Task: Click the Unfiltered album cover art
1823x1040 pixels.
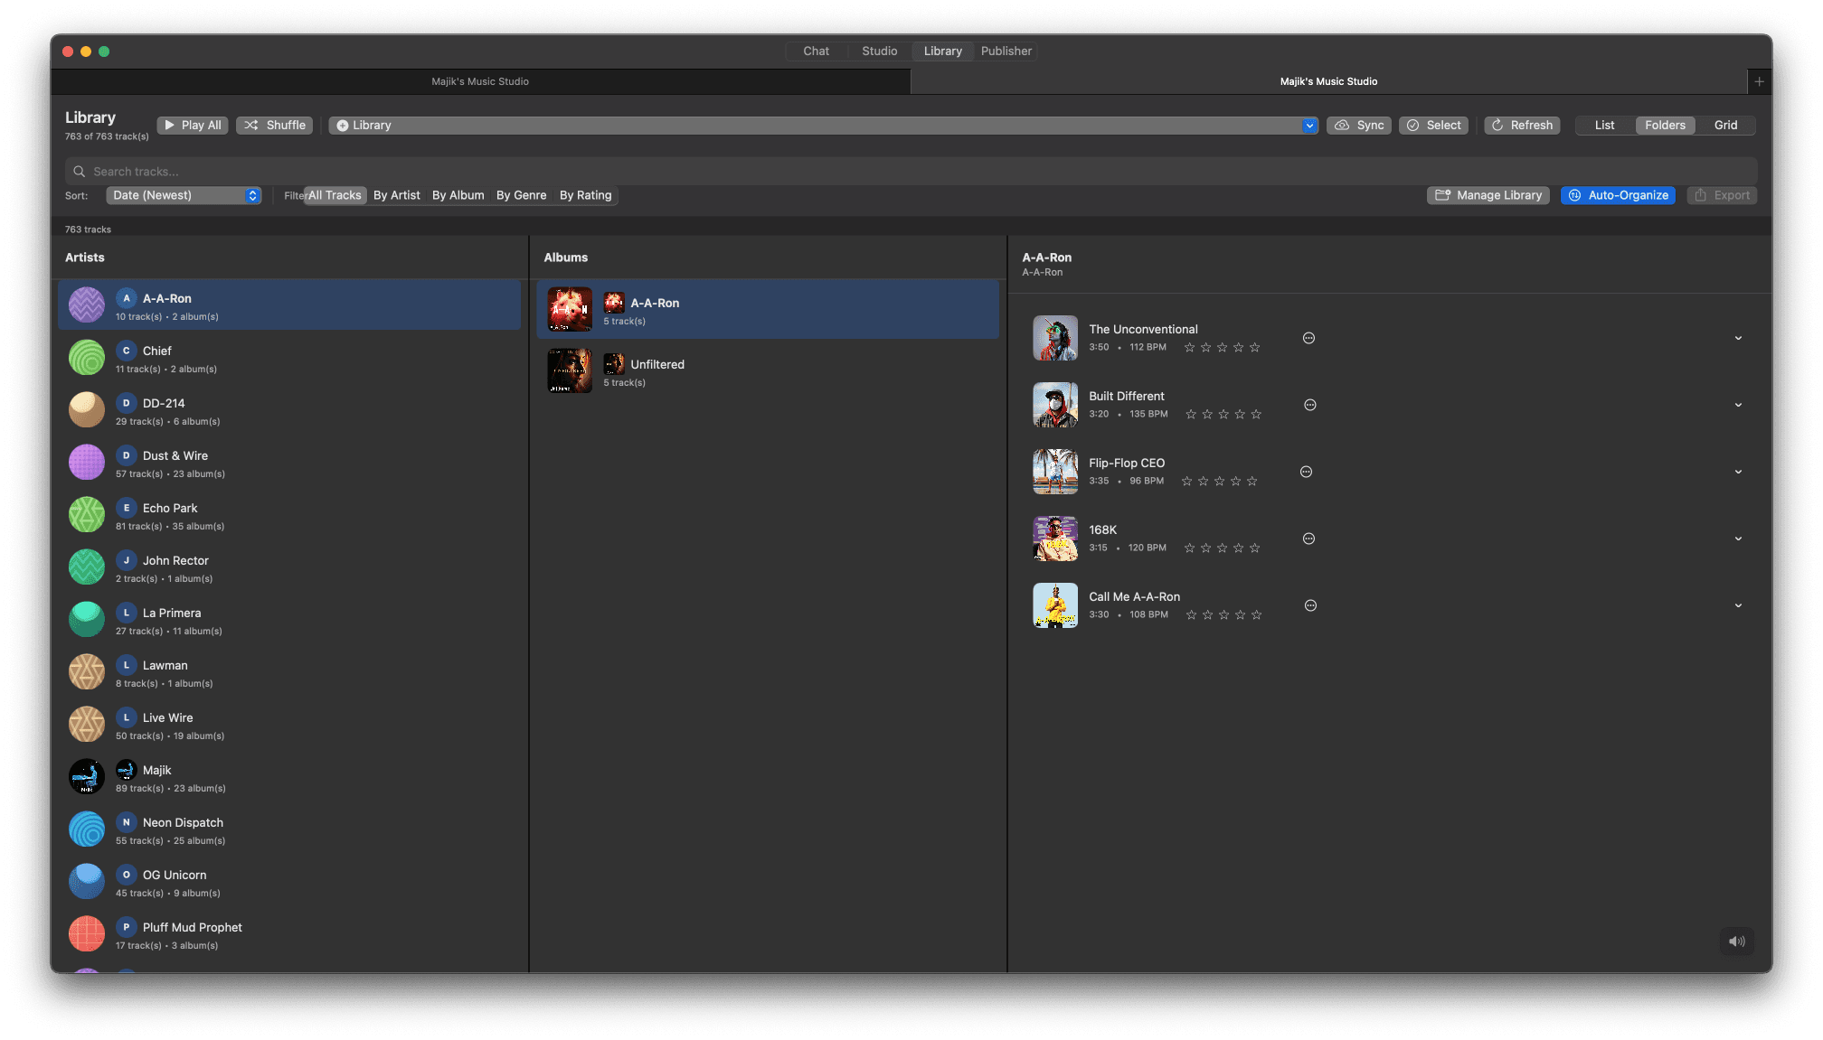Action: pyautogui.click(x=570, y=370)
